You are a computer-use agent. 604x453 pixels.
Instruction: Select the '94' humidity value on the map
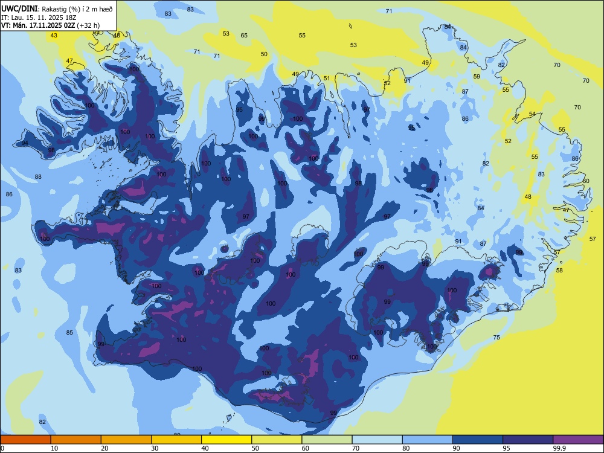tap(25, 143)
